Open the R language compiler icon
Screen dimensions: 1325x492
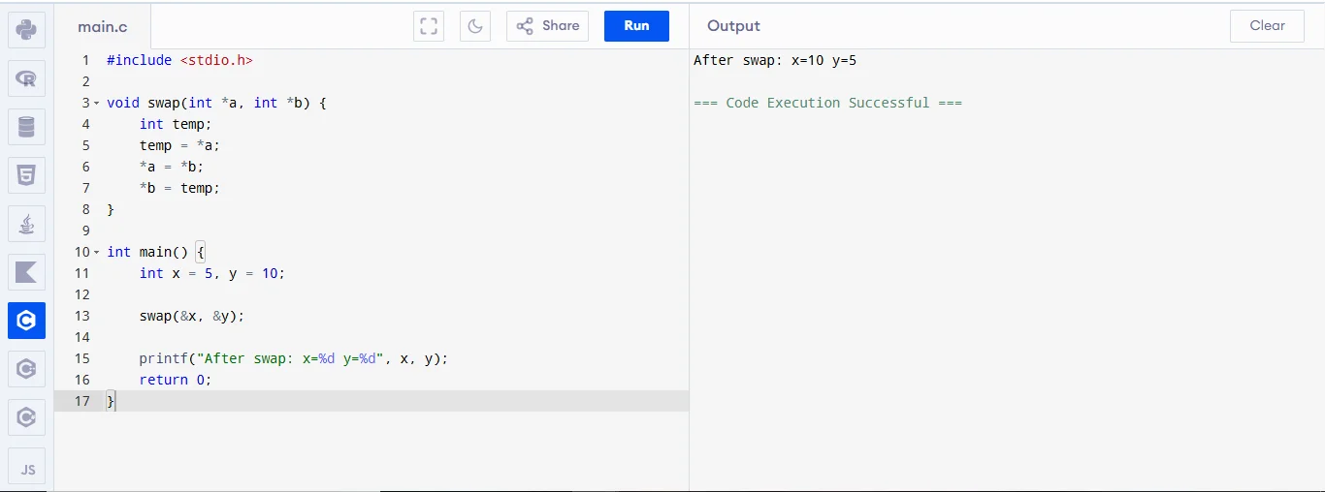pos(26,78)
